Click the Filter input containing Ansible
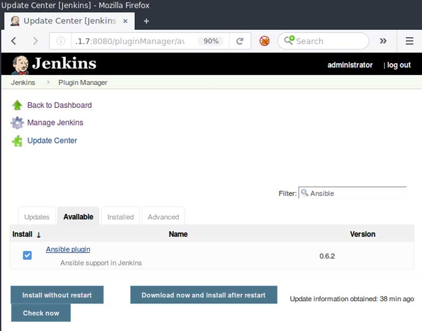 [352, 193]
